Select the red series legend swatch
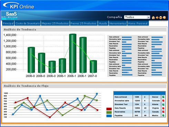169x127 pixels. (x=109, y=109)
